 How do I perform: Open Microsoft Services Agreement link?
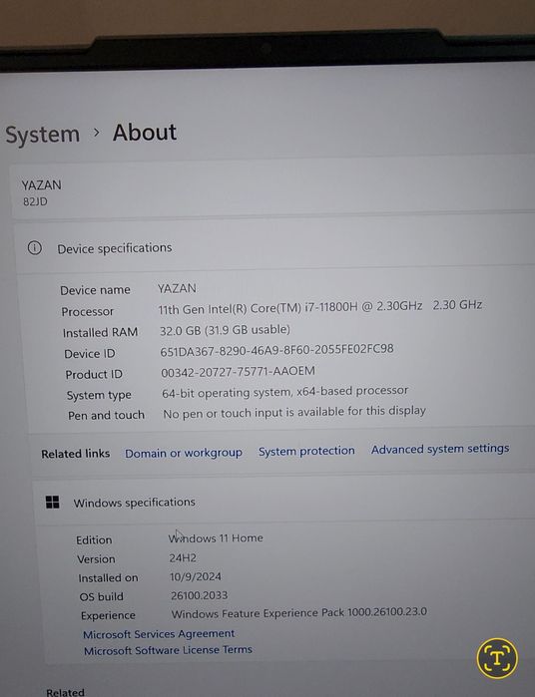[159, 633]
